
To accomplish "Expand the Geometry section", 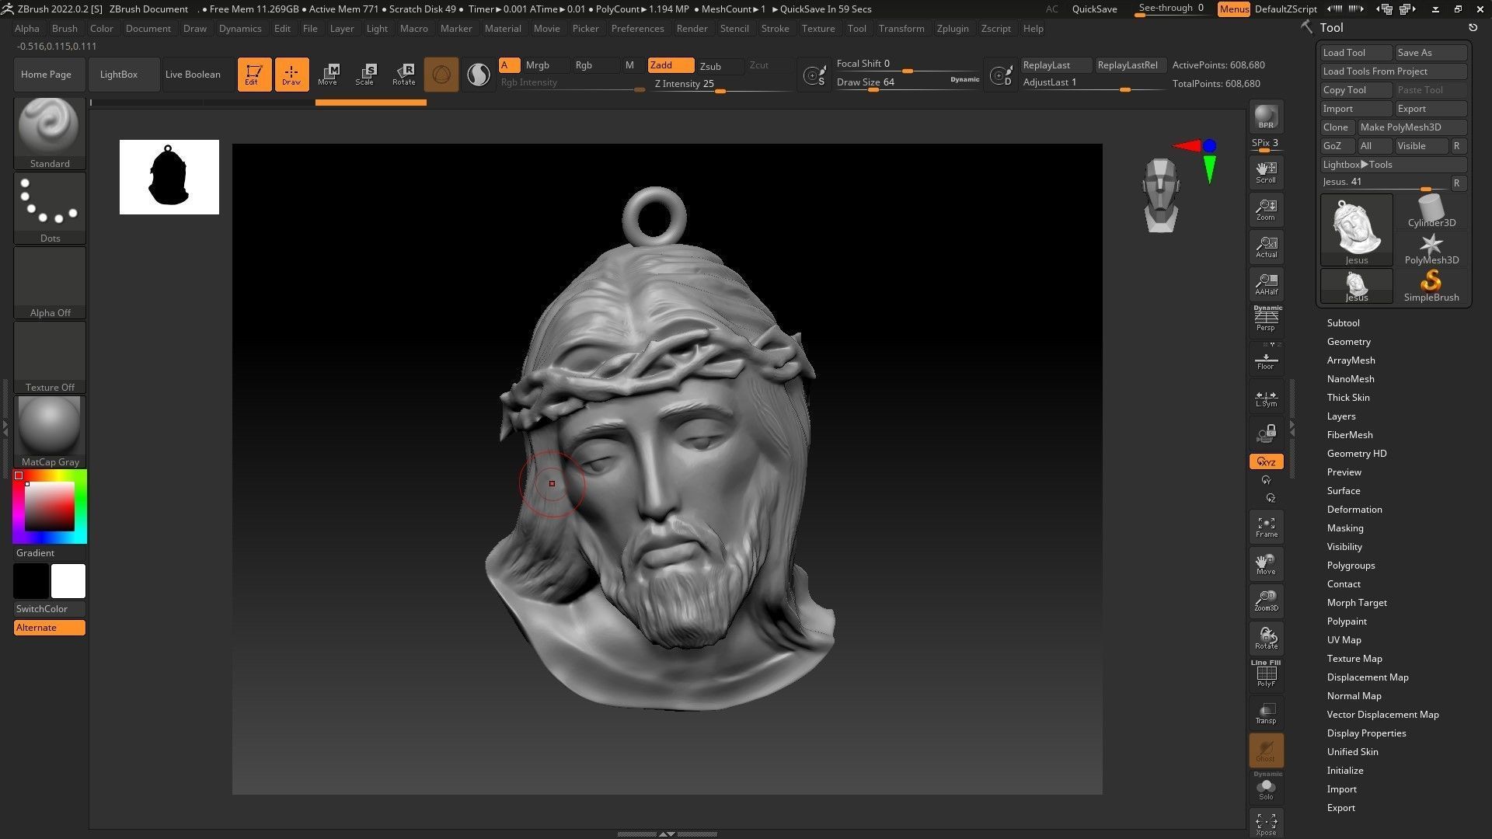I will pos(1348,341).
